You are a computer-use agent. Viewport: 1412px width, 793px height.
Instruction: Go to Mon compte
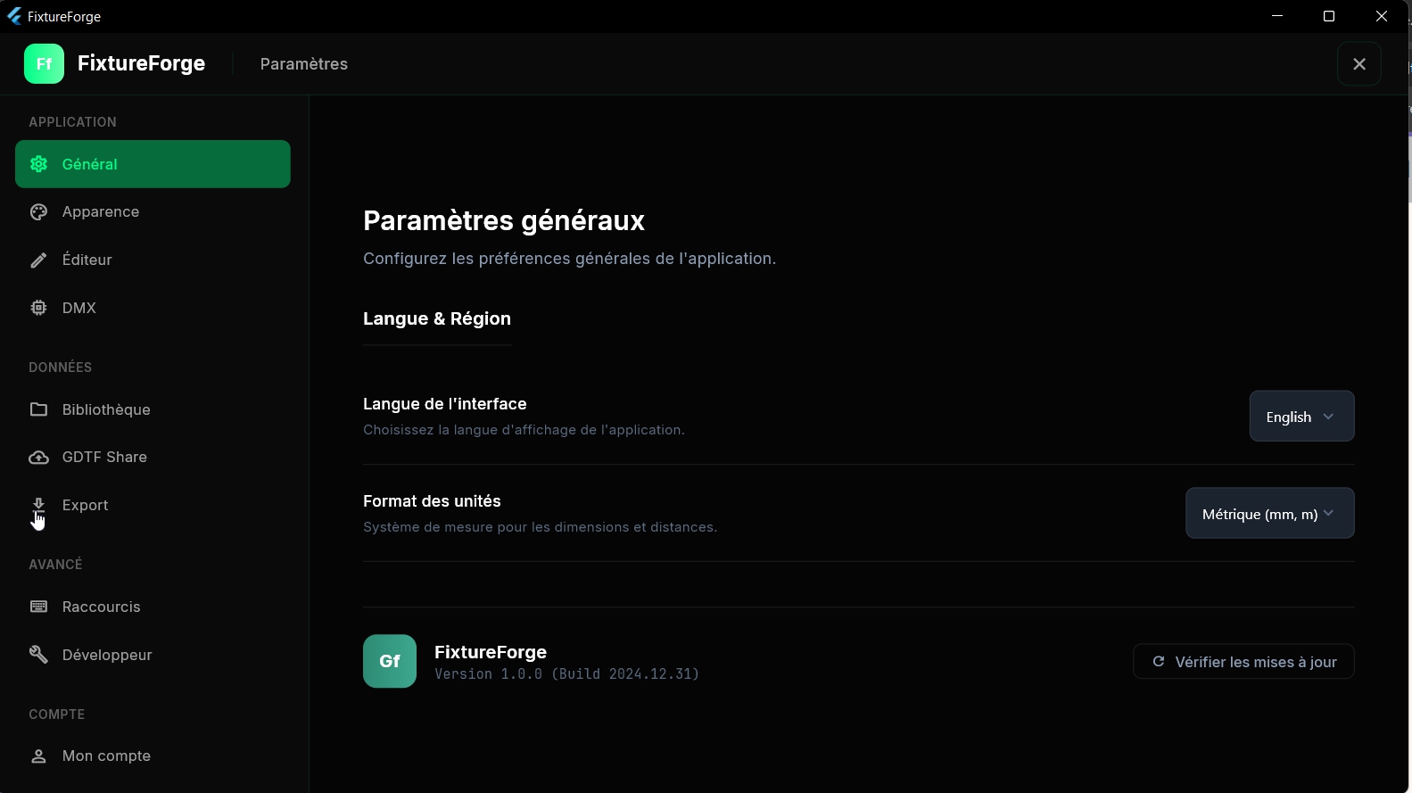tap(153, 756)
